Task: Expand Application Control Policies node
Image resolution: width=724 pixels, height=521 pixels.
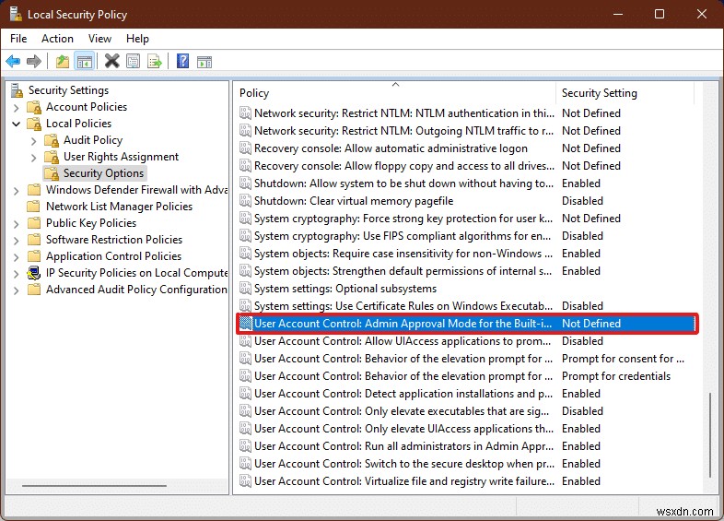Action: pyautogui.click(x=17, y=257)
